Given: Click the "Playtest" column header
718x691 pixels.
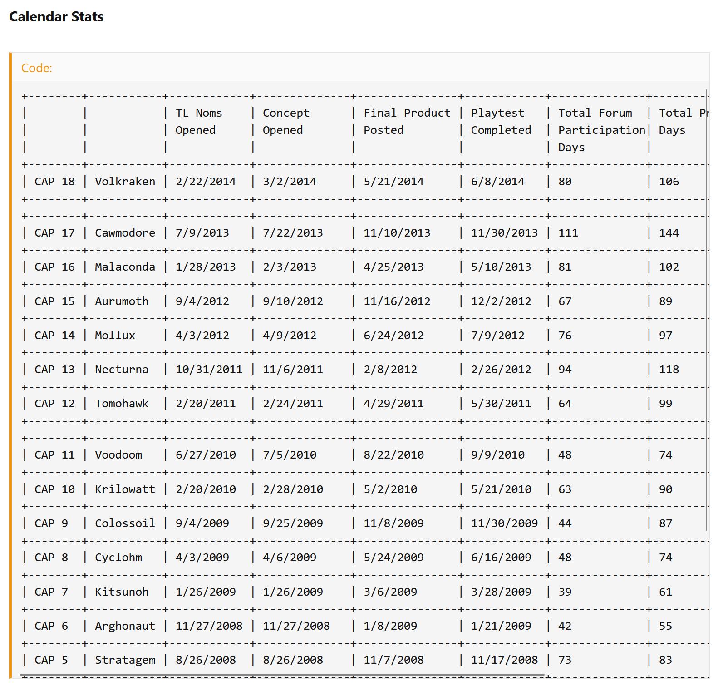Looking at the screenshot, I should coord(497,113).
